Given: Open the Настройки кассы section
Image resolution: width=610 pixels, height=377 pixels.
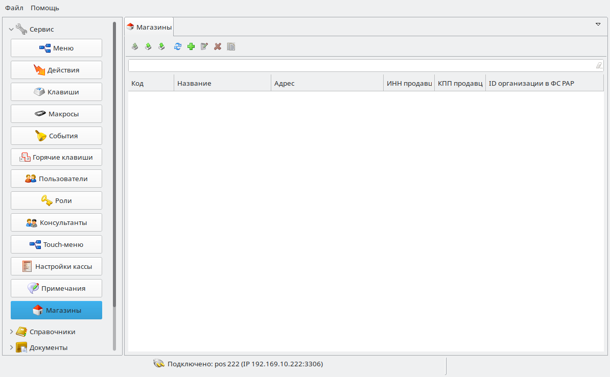Looking at the screenshot, I should 56,266.
